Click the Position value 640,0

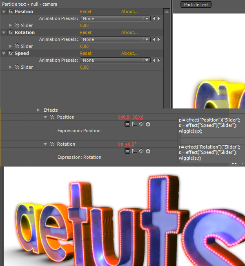(x=124, y=117)
